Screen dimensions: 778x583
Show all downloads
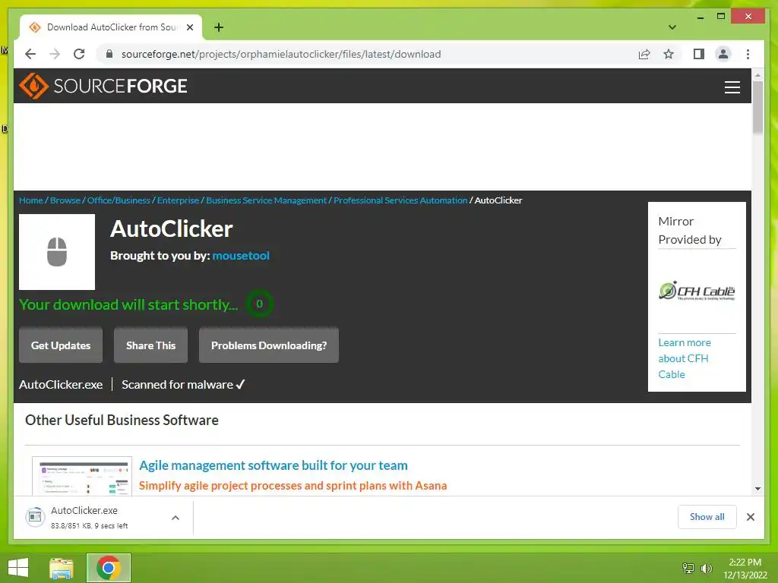pyautogui.click(x=707, y=517)
